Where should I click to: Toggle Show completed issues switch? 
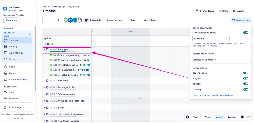tap(246, 33)
